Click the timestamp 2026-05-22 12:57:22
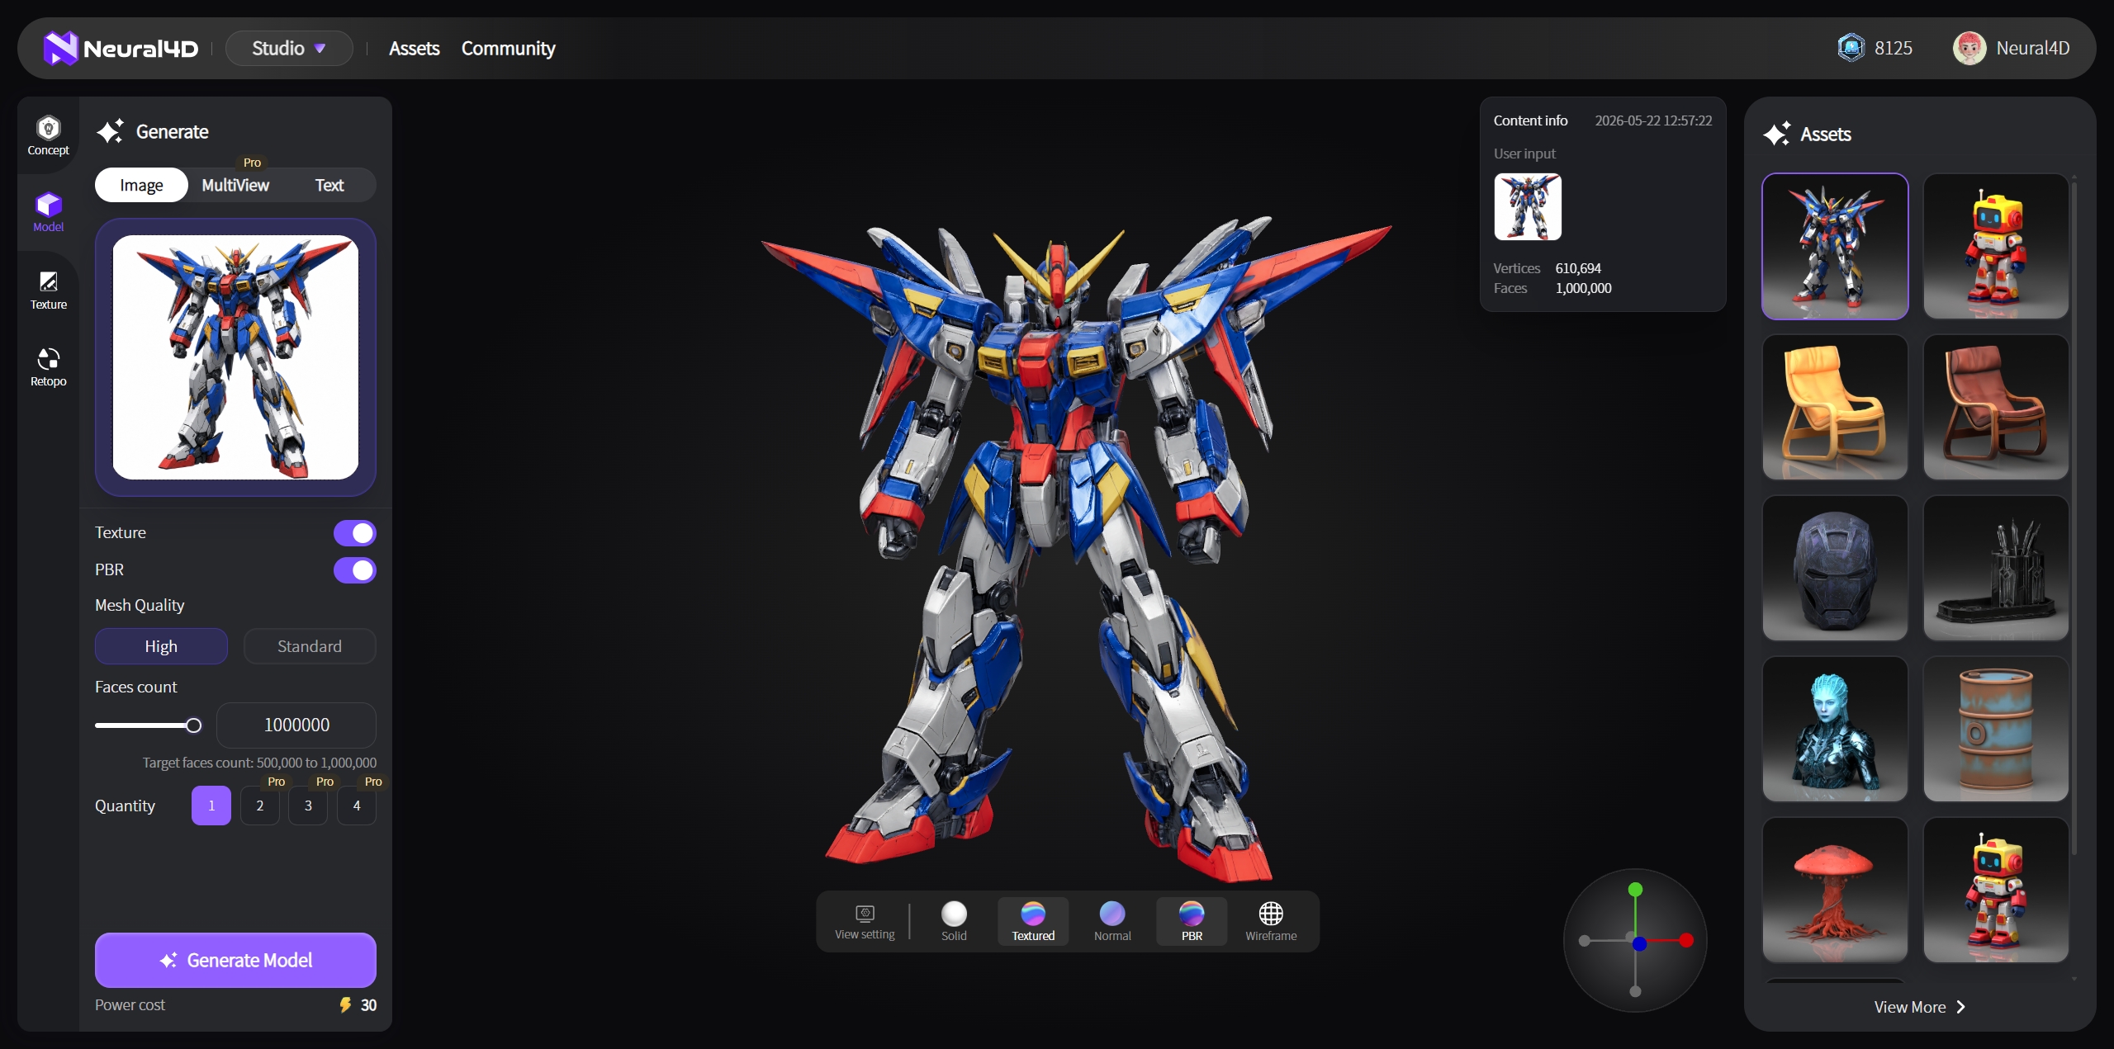2114x1049 pixels. coord(1653,120)
